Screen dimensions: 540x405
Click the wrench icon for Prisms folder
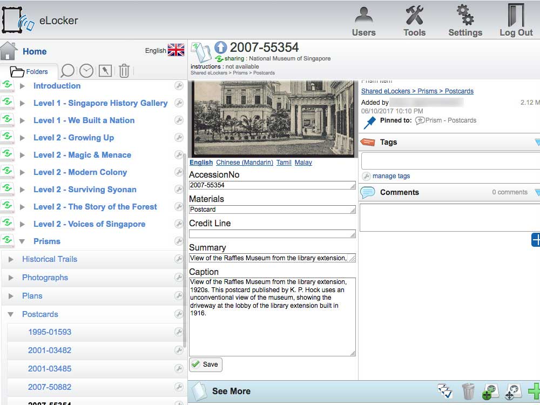(179, 241)
